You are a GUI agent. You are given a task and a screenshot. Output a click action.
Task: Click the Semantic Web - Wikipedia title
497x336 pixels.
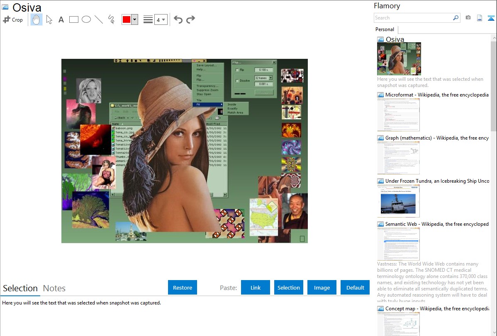[x=437, y=224]
